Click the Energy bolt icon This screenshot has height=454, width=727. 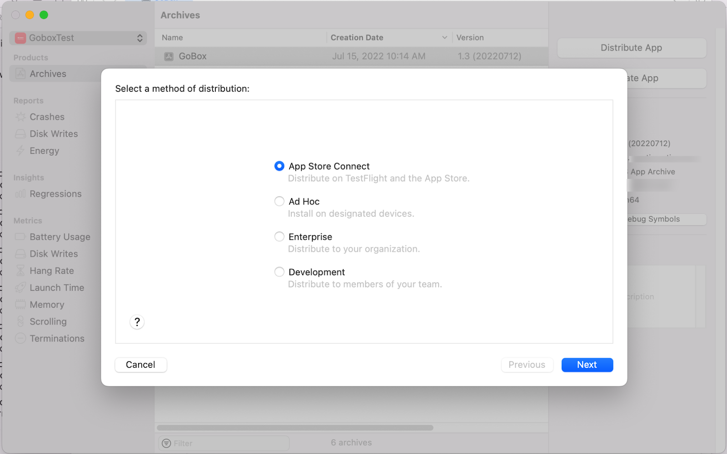[20, 151]
